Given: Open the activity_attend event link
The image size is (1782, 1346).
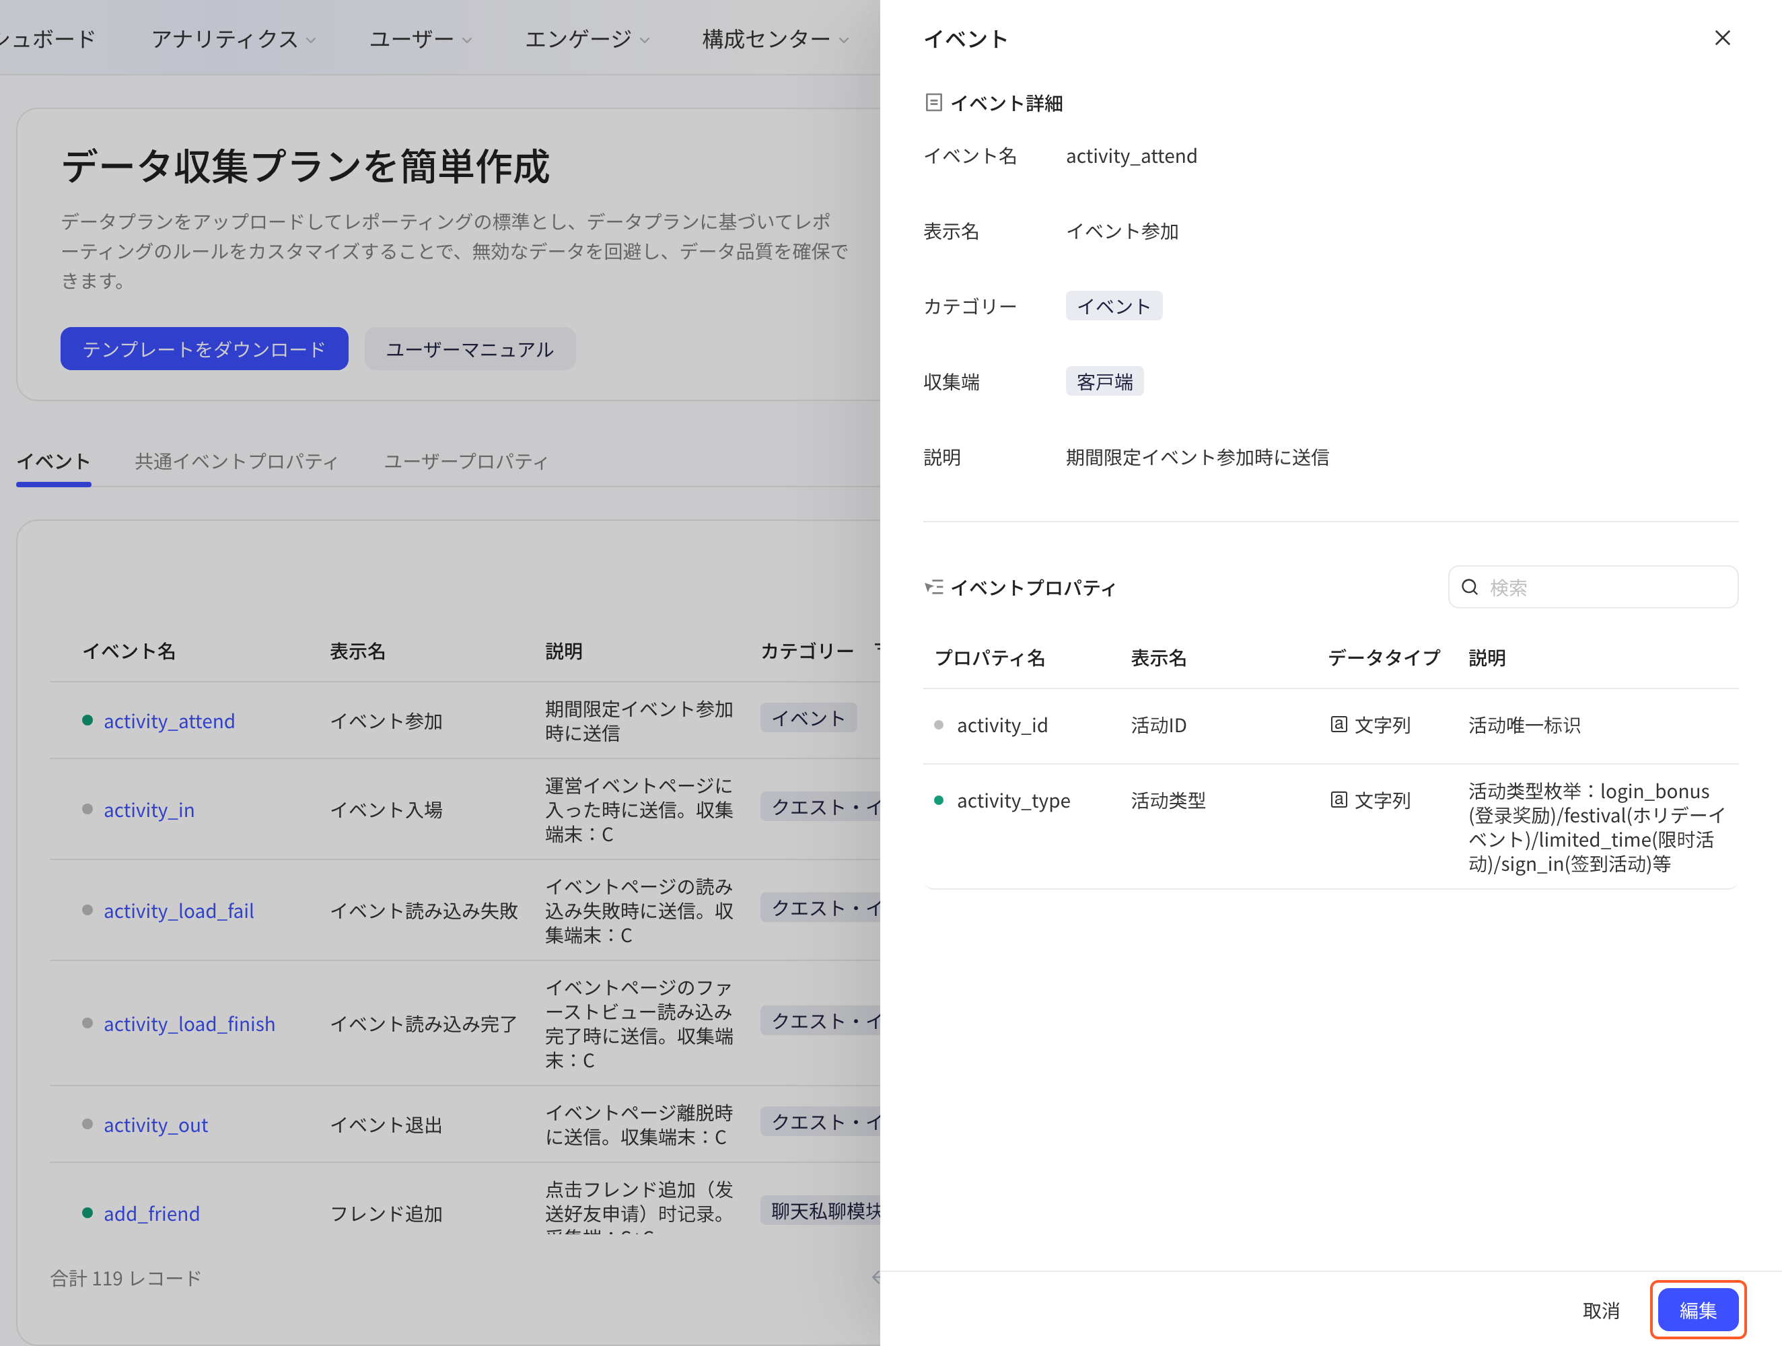Looking at the screenshot, I should (x=169, y=721).
